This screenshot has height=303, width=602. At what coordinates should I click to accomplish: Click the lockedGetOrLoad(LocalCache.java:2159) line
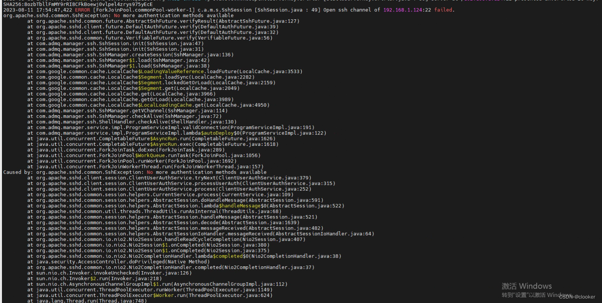click(152, 83)
